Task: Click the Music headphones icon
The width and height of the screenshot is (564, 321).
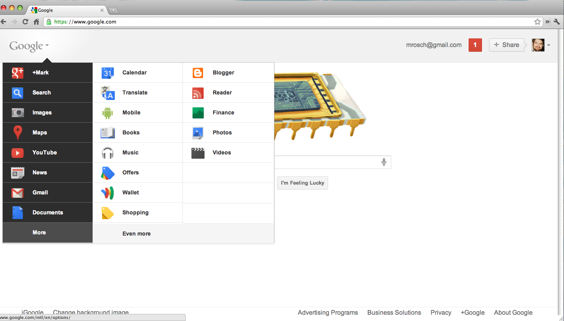Action: [x=108, y=152]
